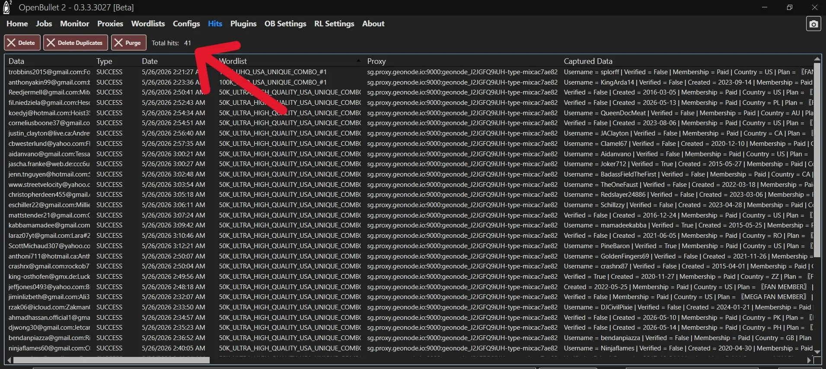826x369 pixels.
Task: Select the row dated 5/26/2026 2:36:52 AM
Action: click(409, 338)
